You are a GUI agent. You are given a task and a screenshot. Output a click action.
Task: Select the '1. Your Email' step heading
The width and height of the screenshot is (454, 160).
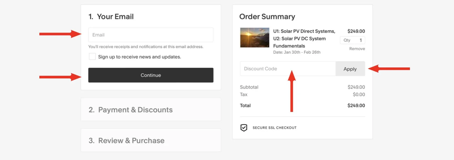click(111, 17)
